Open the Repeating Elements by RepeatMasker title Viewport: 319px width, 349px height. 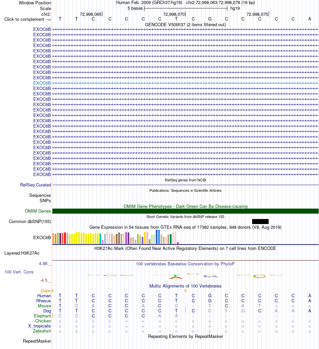click(185, 337)
